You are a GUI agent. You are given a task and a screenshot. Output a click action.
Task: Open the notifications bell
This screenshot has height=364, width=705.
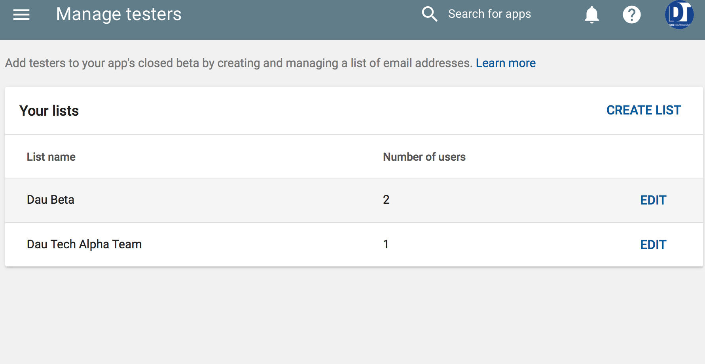591,15
